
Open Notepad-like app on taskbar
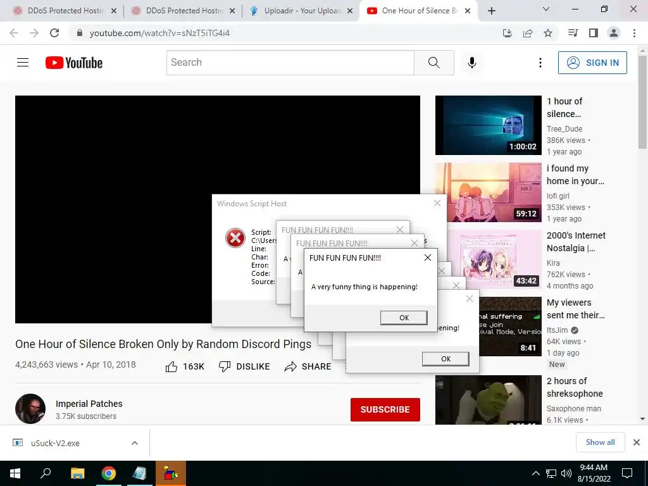tap(140, 473)
